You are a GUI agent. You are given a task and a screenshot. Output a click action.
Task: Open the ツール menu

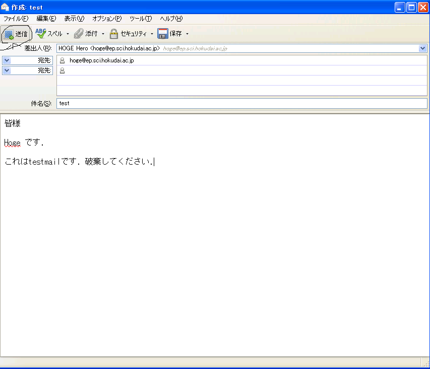[x=140, y=19]
